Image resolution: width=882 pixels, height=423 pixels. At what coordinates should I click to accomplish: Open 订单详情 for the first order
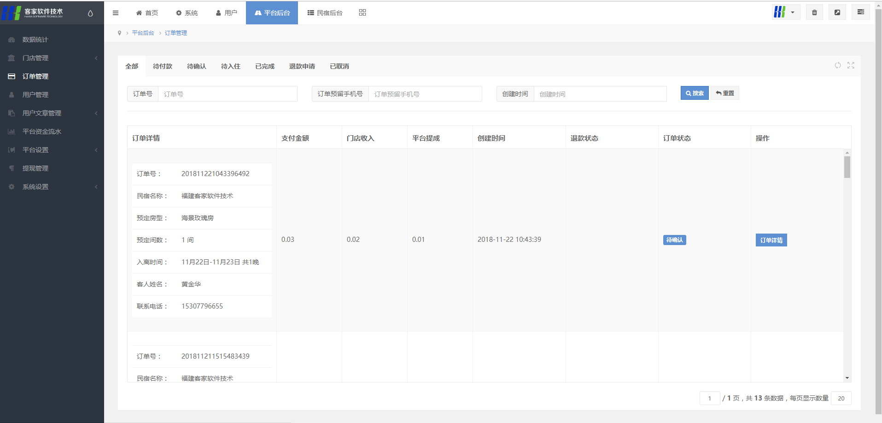tap(771, 240)
